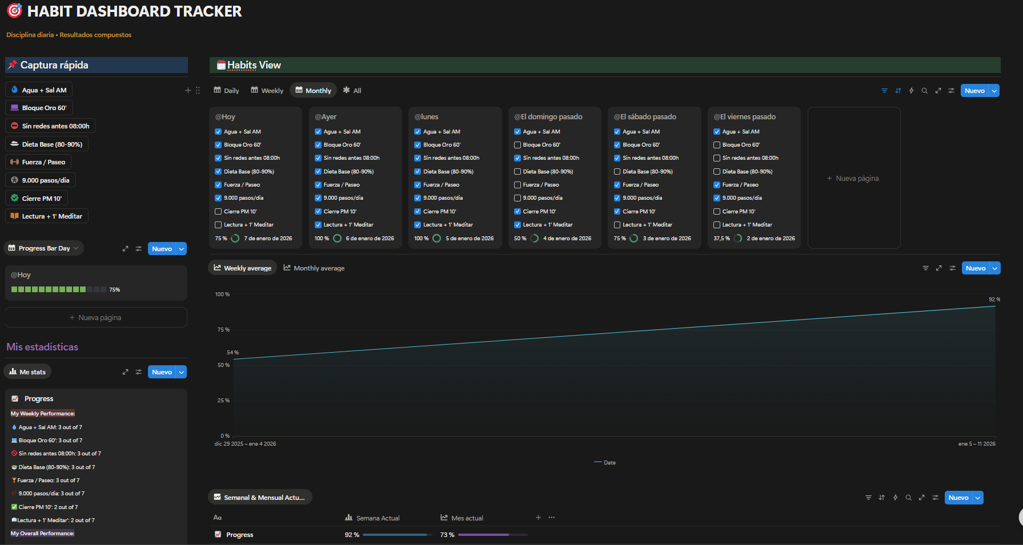
Task: Click Nueva página in the habits gallery
Action: [853, 179]
